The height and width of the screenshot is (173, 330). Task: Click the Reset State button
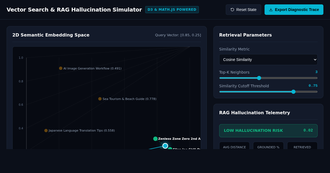(243, 10)
